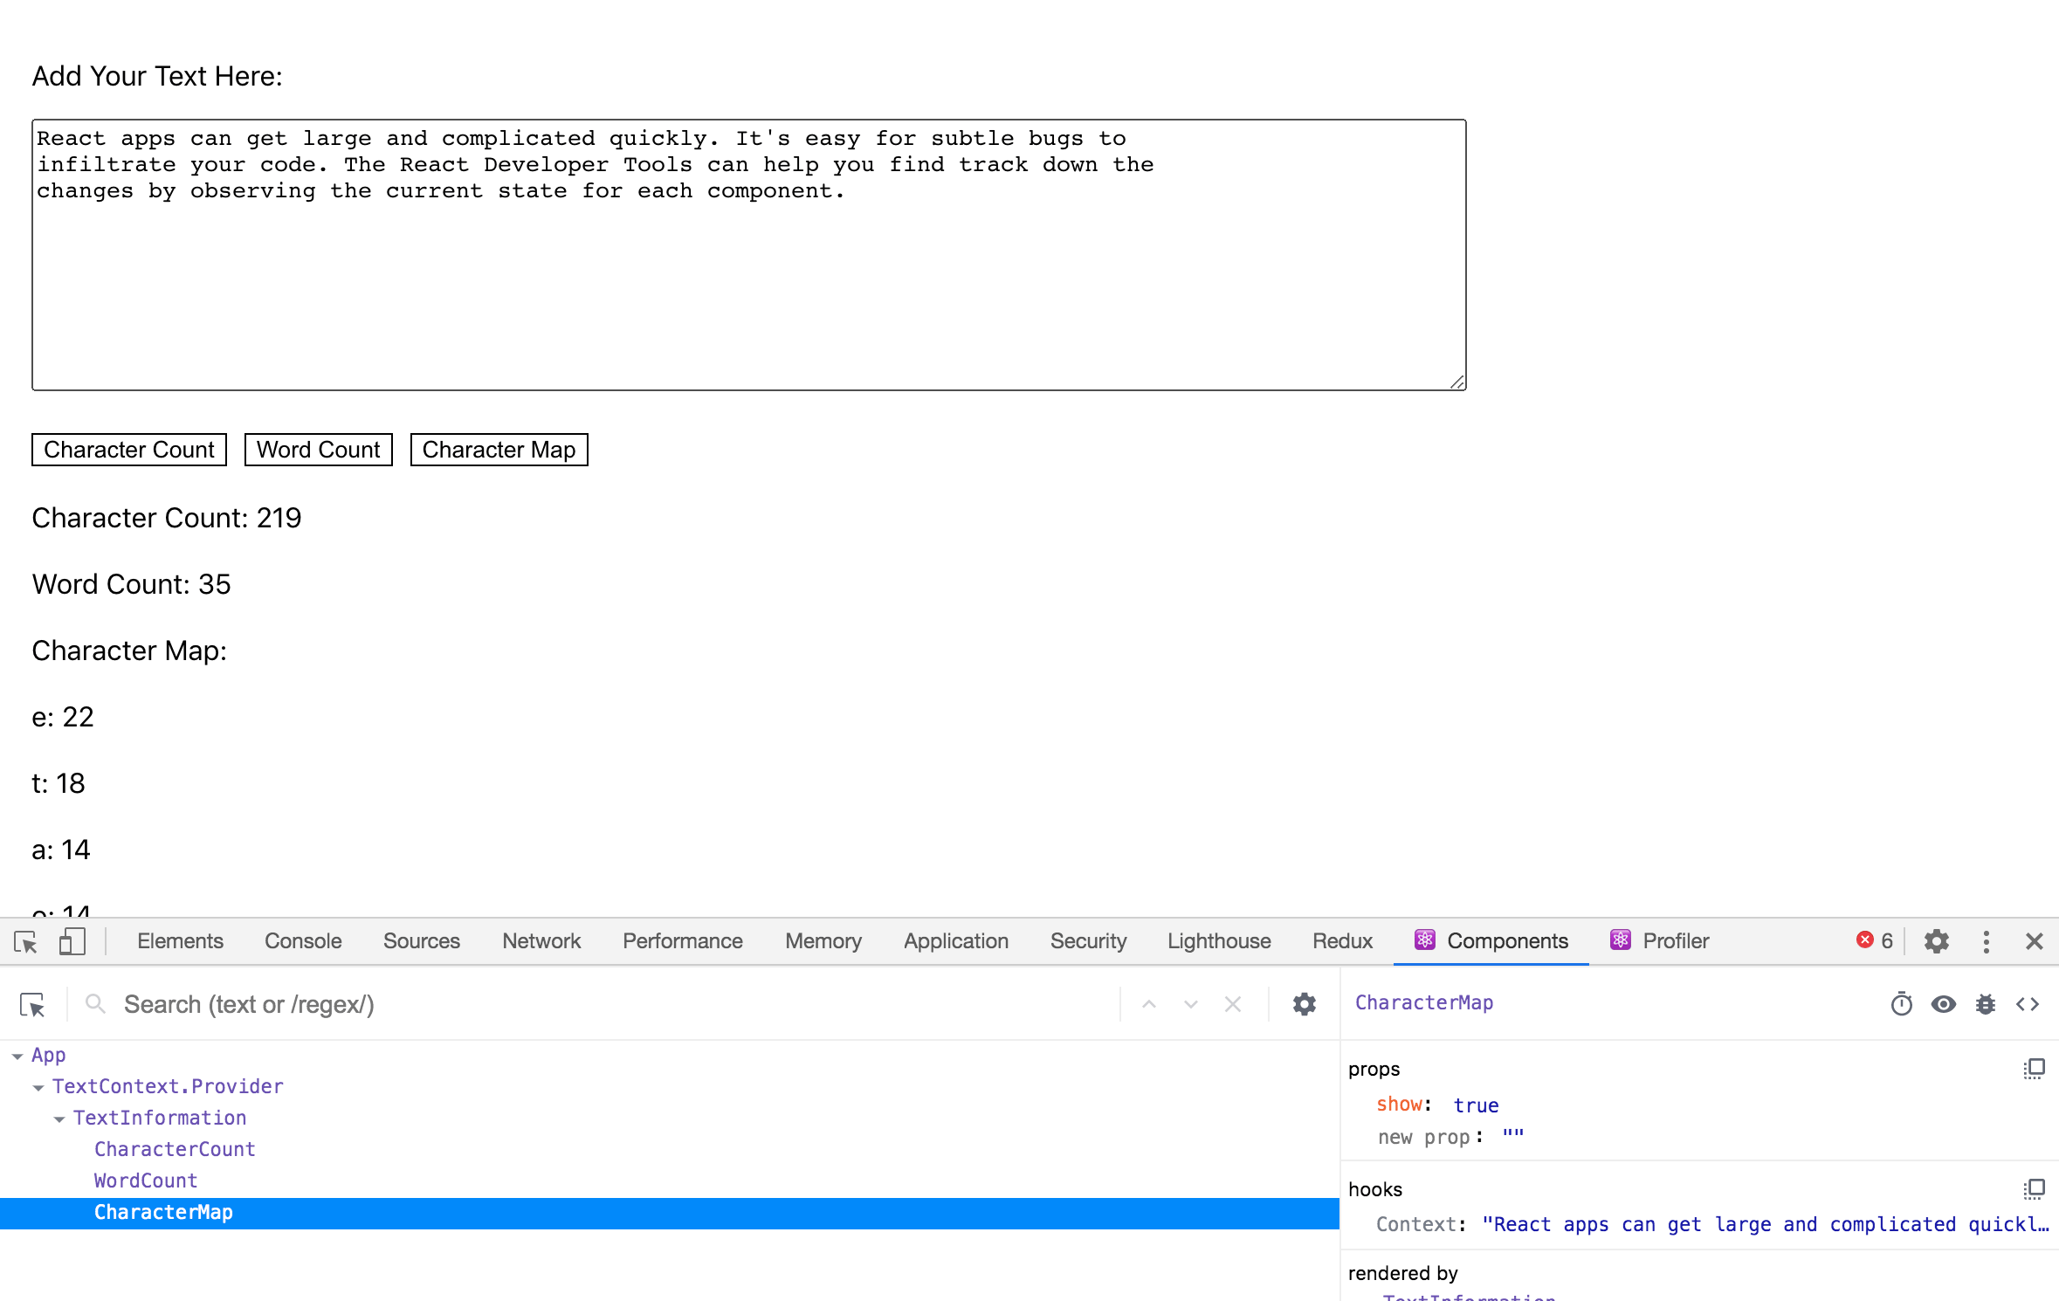Log component data with bug icon
2059x1301 pixels.
1986,1004
